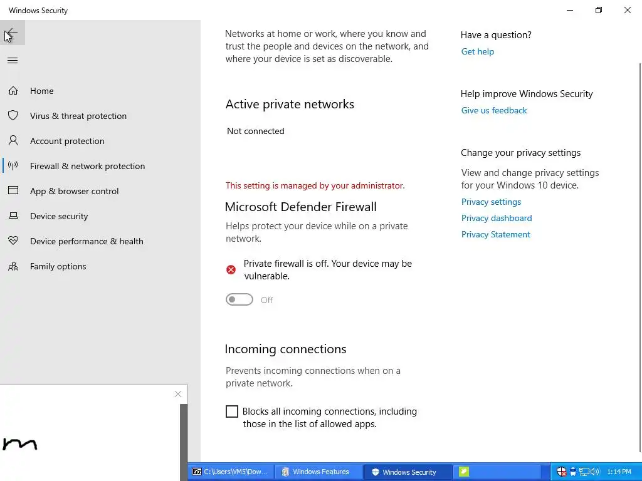Click the 'Microsoft Defender Firewall' heading
The image size is (642, 481).
tap(300, 207)
